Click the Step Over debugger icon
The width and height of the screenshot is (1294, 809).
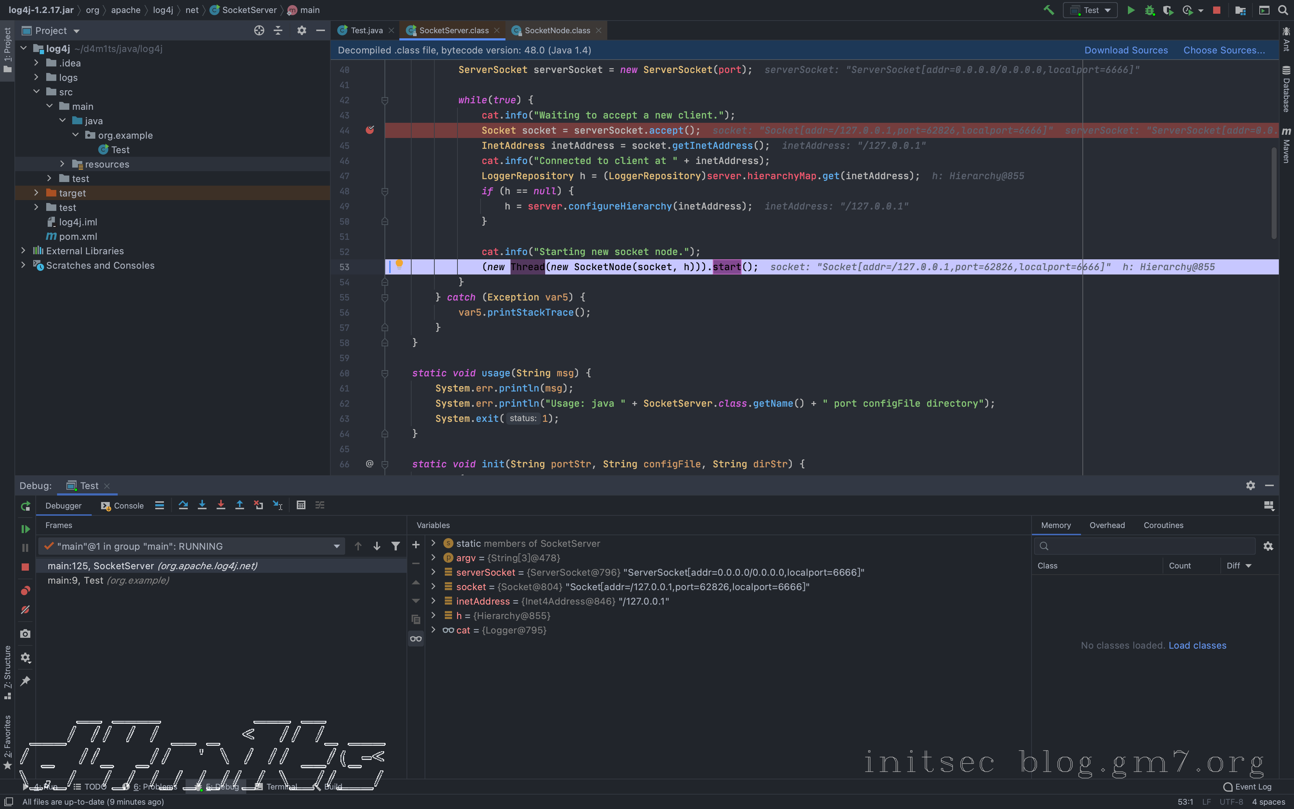(183, 505)
